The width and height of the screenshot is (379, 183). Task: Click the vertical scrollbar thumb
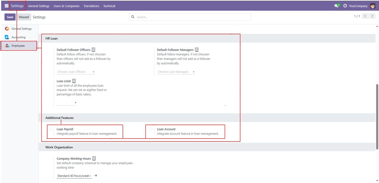[x=377, y=117]
